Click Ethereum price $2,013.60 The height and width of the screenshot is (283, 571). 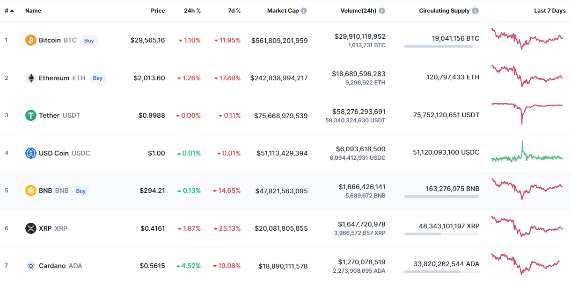(x=149, y=78)
